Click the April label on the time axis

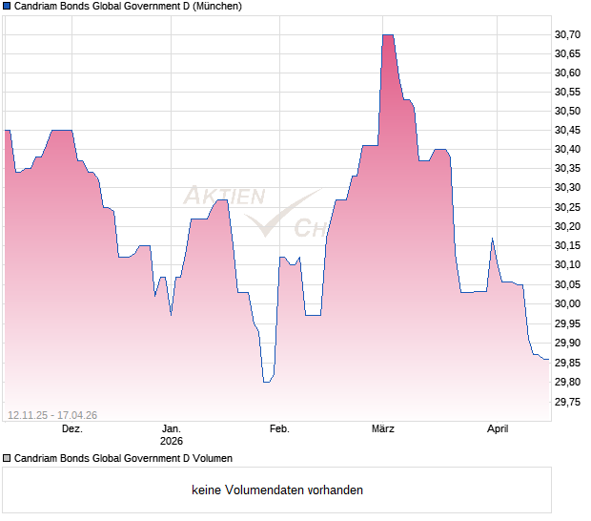(x=498, y=429)
